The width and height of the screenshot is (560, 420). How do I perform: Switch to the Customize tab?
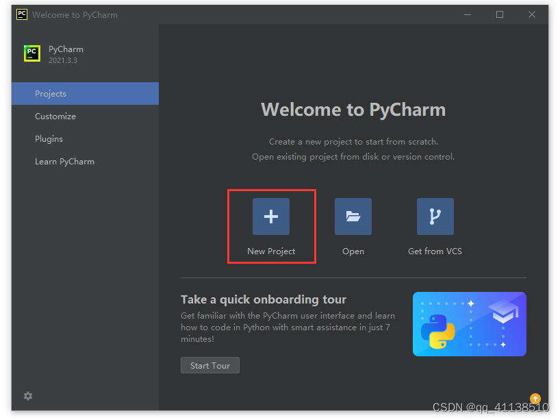pyautogui.click(x=85, y=116)
